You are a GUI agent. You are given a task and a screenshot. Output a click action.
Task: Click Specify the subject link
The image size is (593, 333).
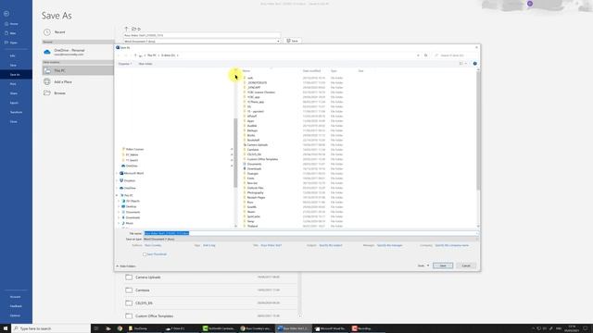coord(331,245)
